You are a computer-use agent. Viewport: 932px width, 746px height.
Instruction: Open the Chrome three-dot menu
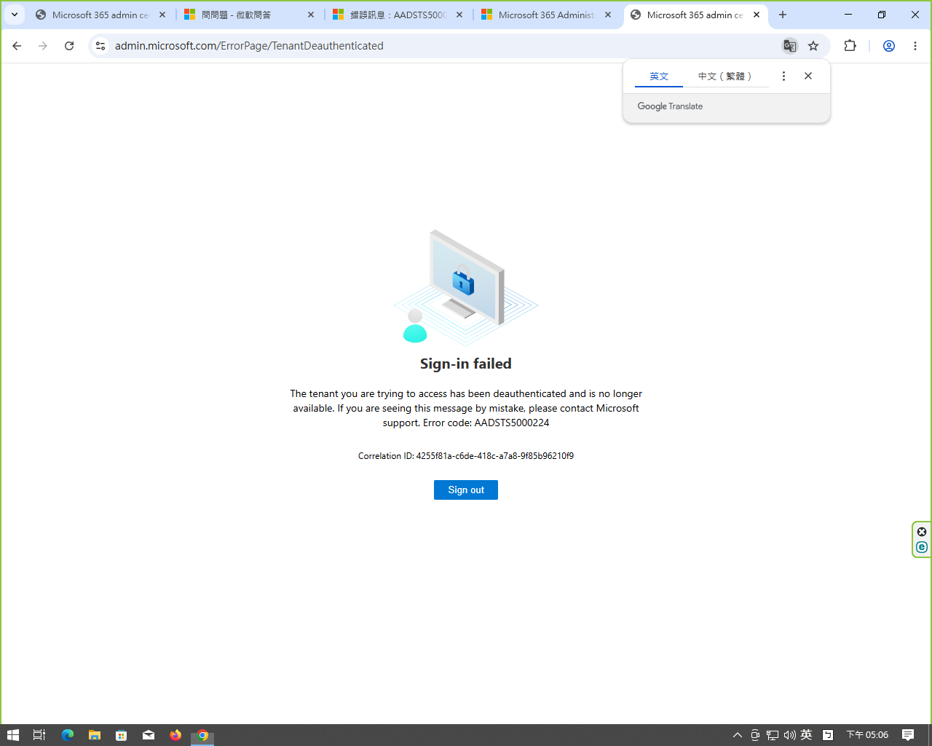(915, 46)
